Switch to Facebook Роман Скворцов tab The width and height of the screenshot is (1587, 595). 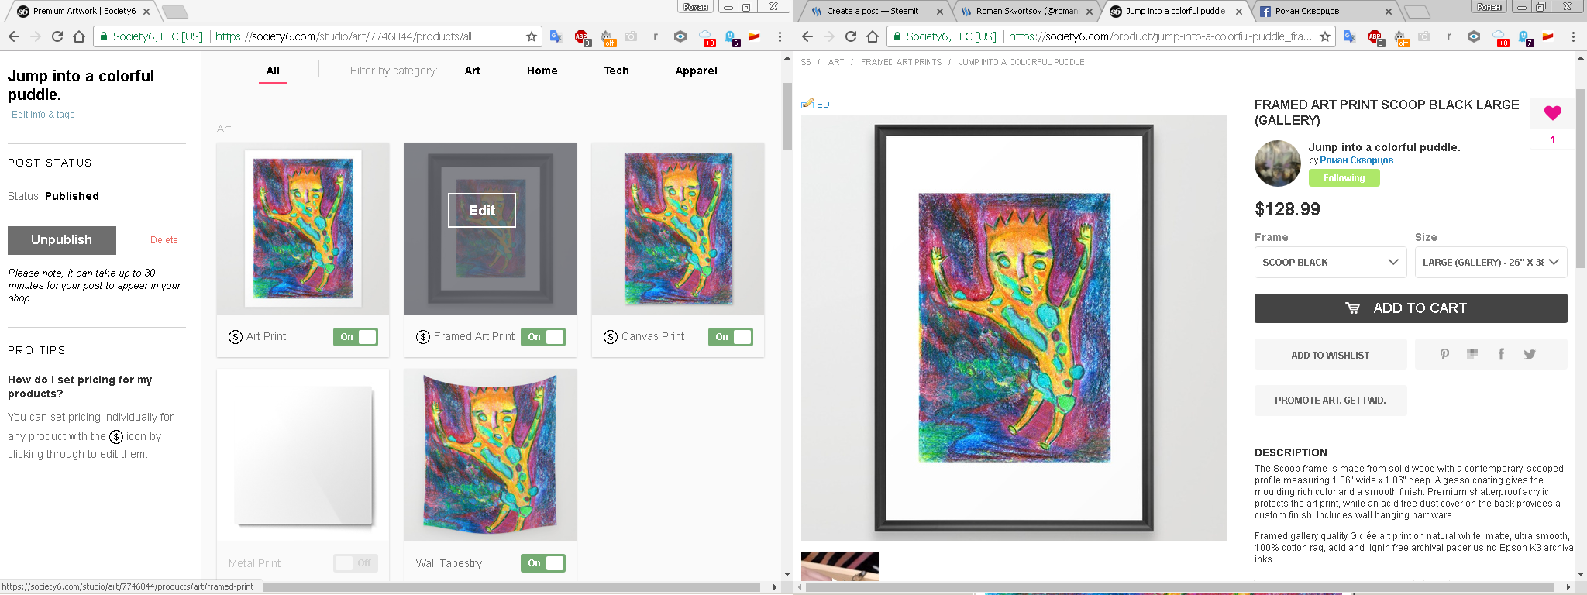pyautogui.click(x=1324, y=11)
